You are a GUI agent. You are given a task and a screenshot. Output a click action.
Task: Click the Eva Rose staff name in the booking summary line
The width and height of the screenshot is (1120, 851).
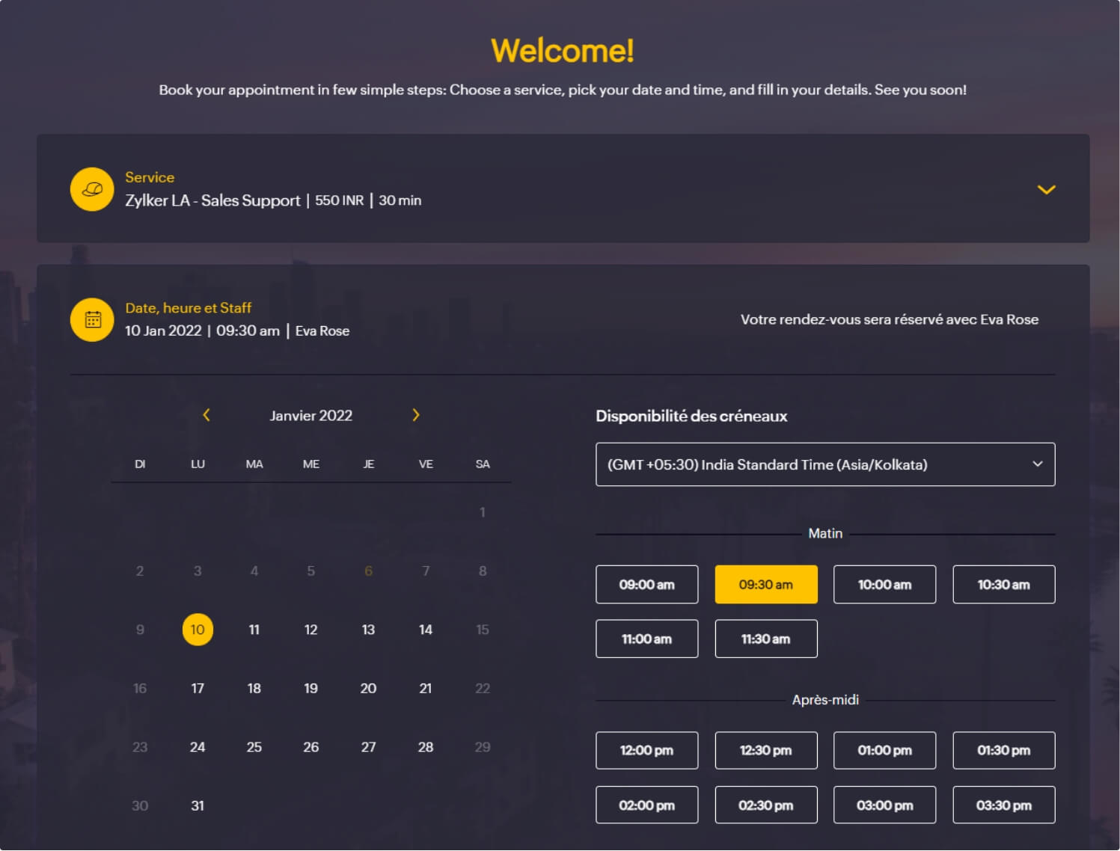pyautogui.click(x=322, y=331)
